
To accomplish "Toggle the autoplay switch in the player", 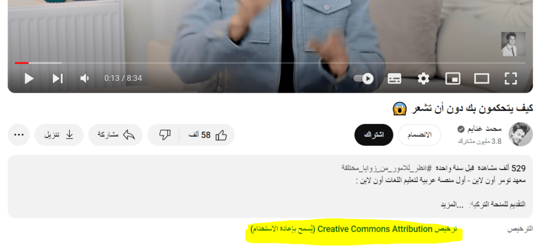I will [364, 79].
